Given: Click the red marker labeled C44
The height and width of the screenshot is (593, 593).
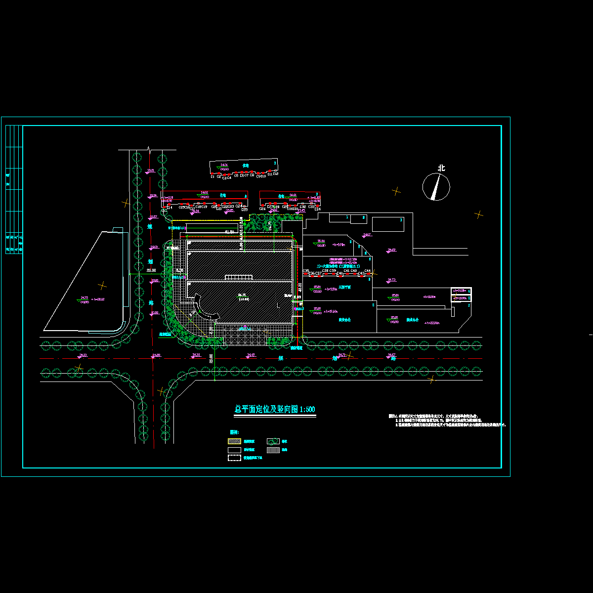Looking at the screenshot, I should [368, 273].
